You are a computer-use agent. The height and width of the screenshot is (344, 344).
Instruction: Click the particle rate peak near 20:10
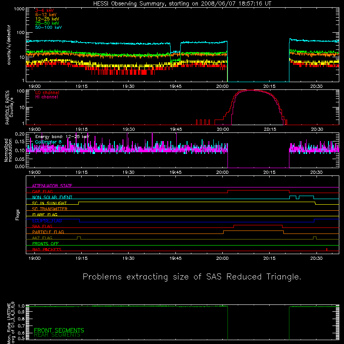point(250,90)
